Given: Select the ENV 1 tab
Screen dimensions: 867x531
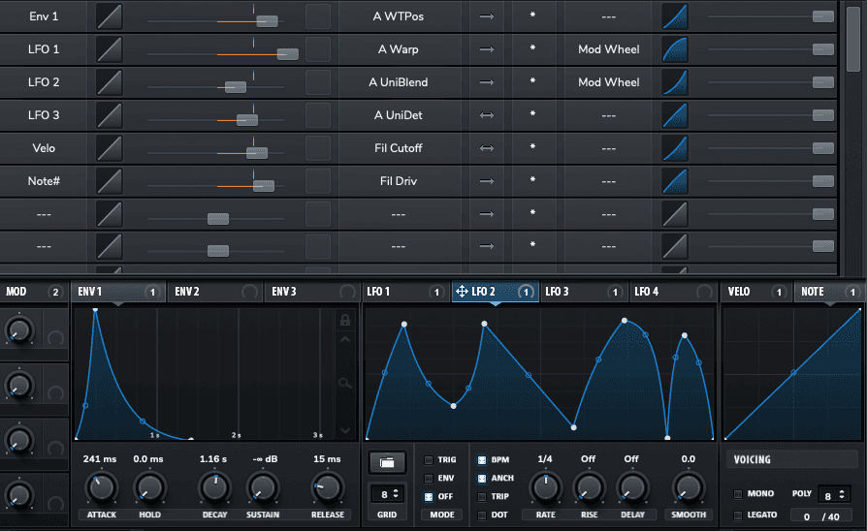Looking at the screenshot, I should tap(118, 292).
